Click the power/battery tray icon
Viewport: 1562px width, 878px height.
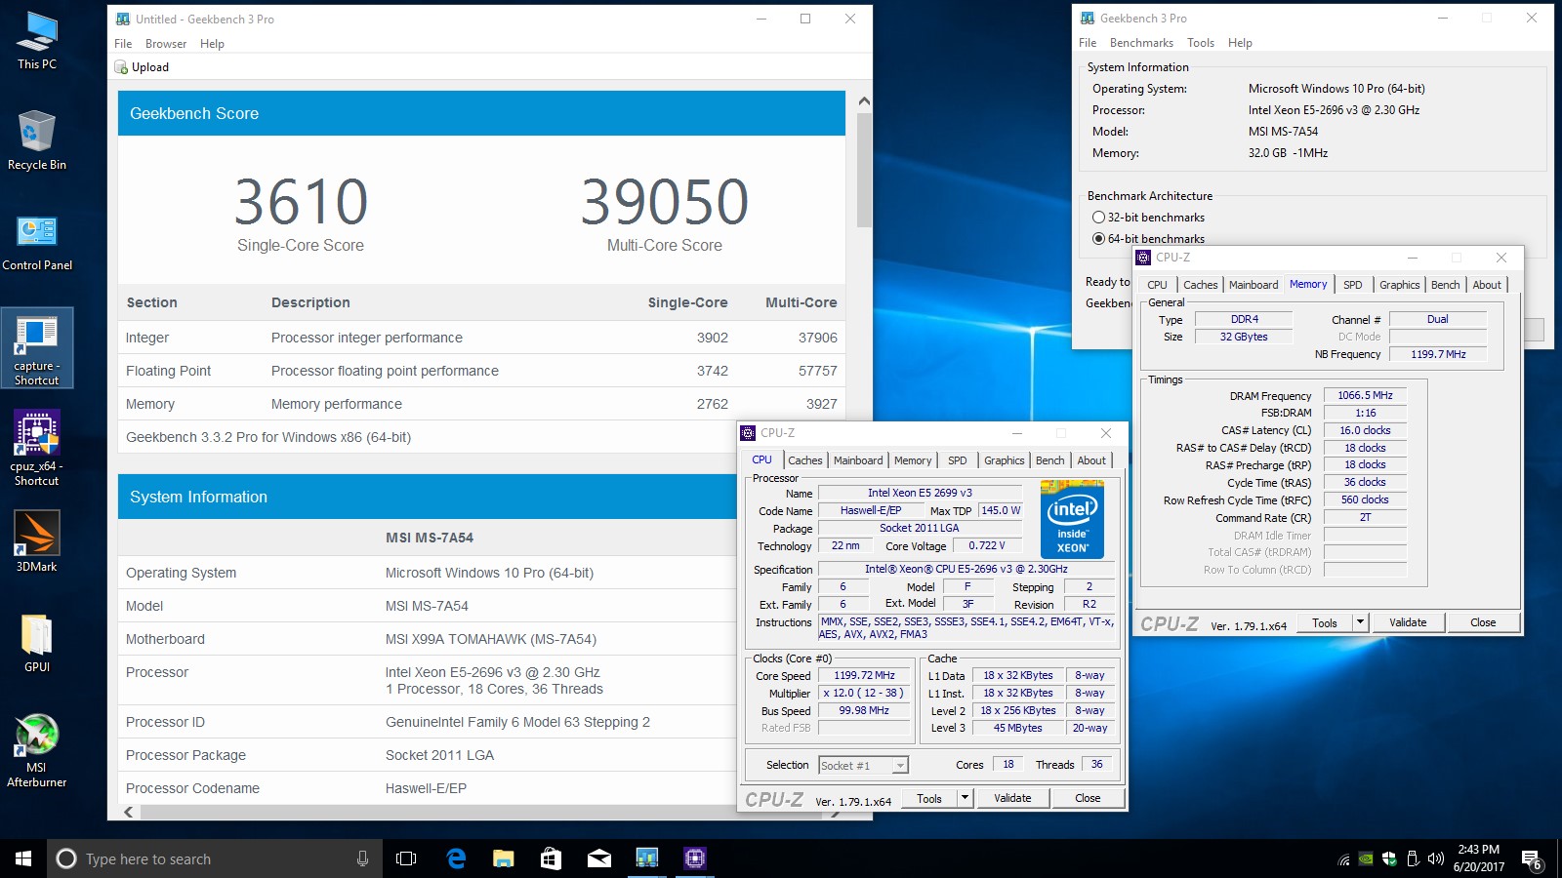coord(1413,859)
